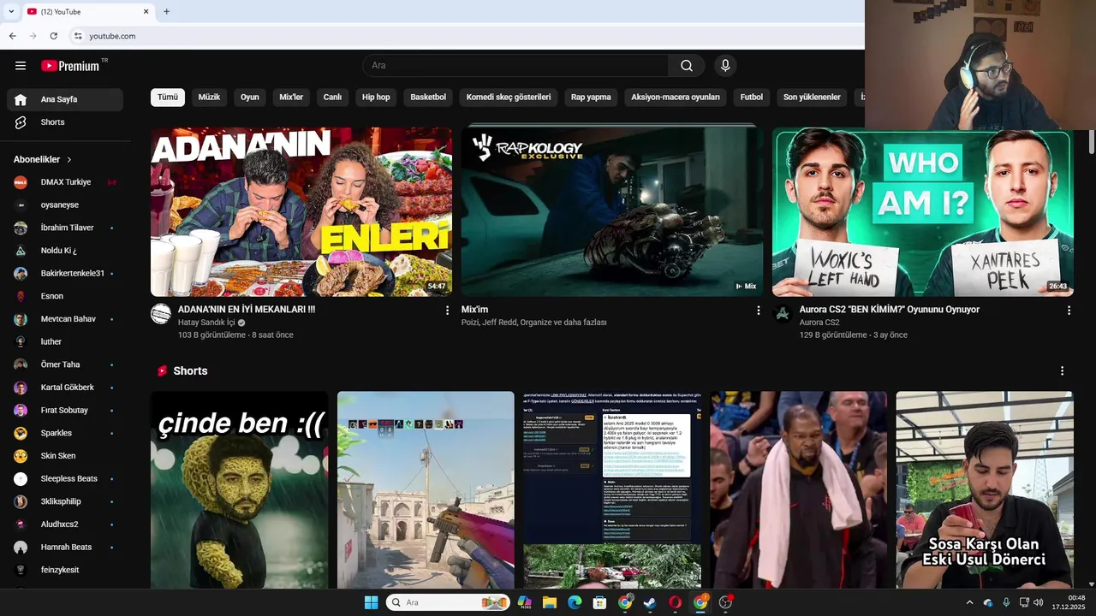Open Ana Sayfa home icon in sidebar
The image size is (1096, 616).
coord(21,99)
